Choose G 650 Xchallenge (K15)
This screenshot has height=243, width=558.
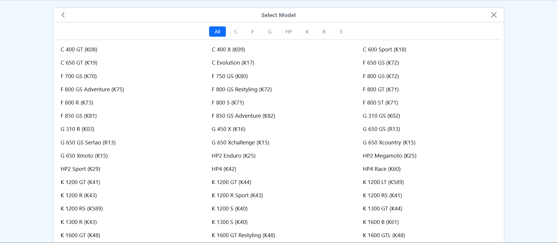tap(241, 143)
